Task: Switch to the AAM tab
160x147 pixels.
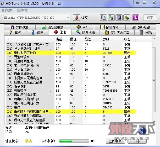Action: point(82,27)
